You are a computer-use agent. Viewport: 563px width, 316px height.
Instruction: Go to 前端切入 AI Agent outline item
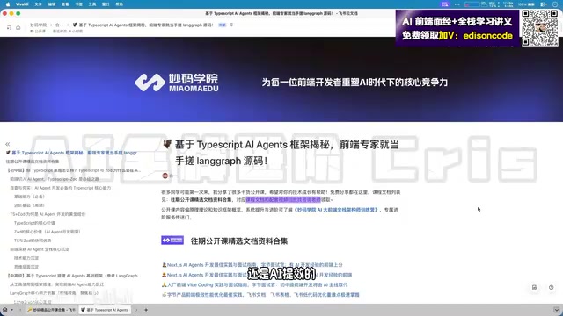point(55,179)
